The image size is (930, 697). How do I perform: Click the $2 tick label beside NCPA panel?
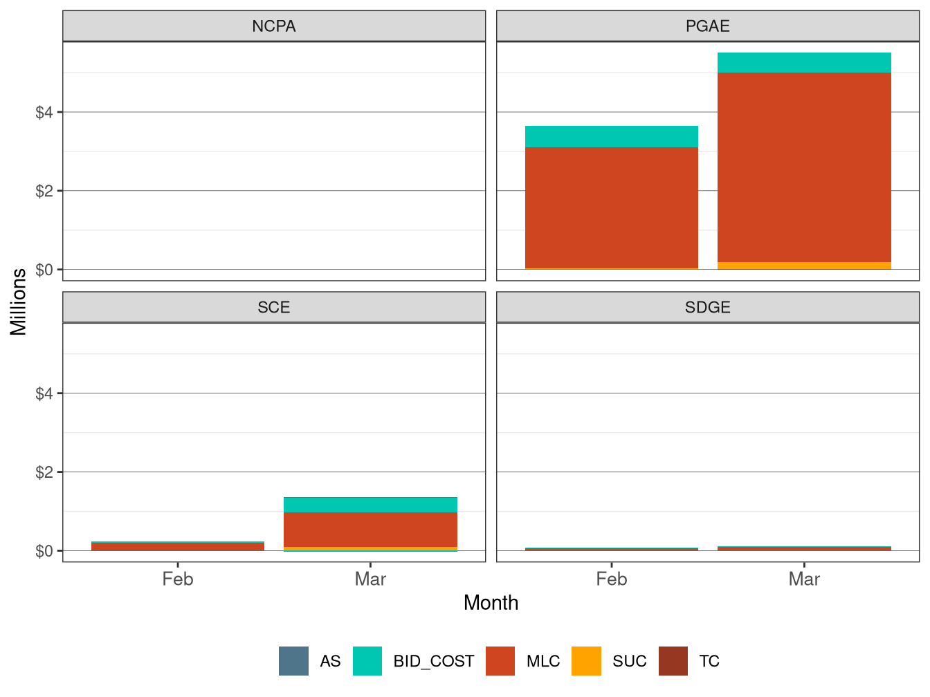pyautogui.click(x=44, y=191)
